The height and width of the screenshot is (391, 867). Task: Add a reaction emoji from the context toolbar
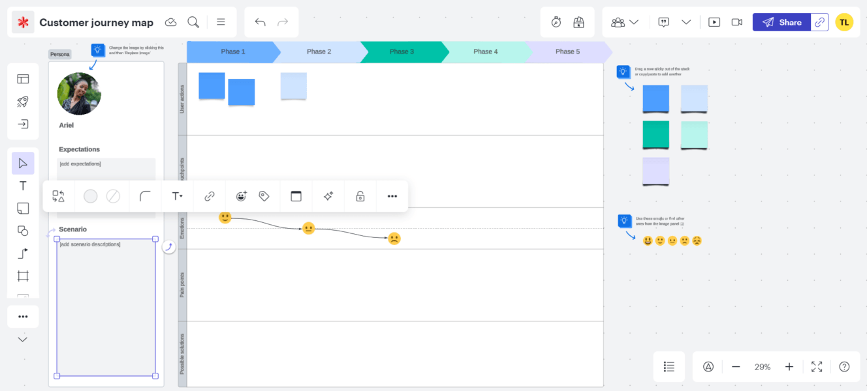(x=241, y=195)
